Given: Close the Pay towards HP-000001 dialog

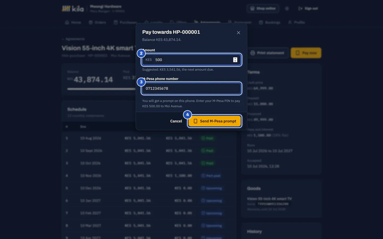Looking at the screenshot, I should coord(238,33).
